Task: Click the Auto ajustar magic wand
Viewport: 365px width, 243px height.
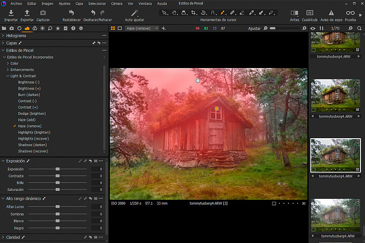Action: (x=134, y=15)
